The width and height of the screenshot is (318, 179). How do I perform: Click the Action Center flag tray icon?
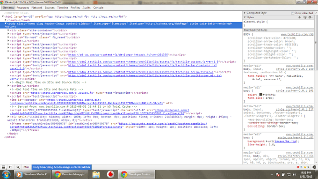pos(278,174)
